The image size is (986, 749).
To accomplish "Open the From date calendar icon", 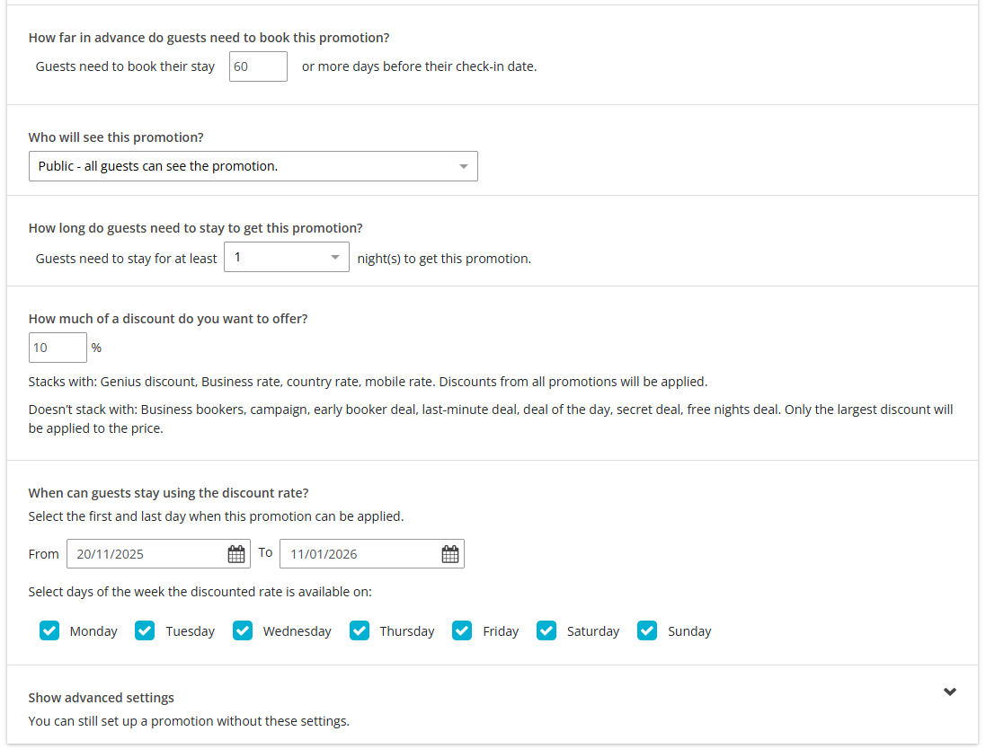I will tap(236, 554).
